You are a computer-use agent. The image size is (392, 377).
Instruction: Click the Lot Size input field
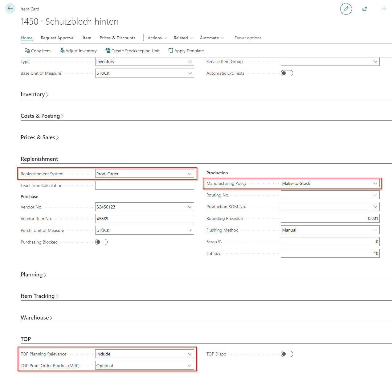click(x=330, y=253)
